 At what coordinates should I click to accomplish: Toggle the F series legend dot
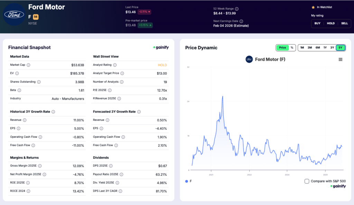click(x=187, y=181)
